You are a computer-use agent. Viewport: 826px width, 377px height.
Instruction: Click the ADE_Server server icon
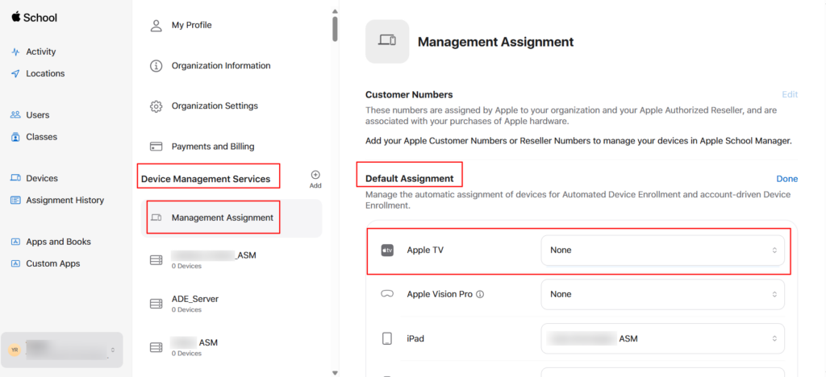click(x=156, y=304)
